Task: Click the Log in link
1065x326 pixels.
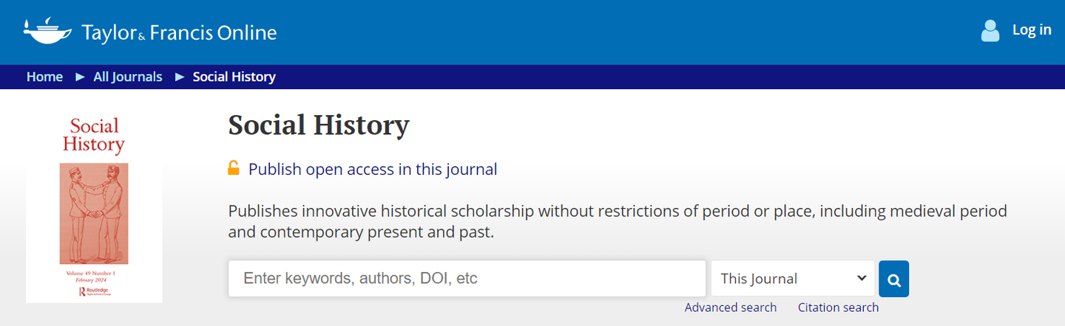Action: [x=1031, y=30]
